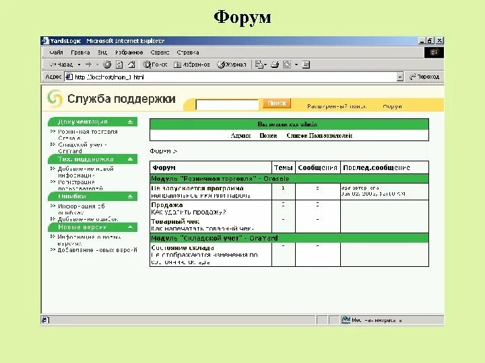This screenshot has height=363, width=485.
Task: Open the Вид menu
Action: tap(102, 52)
